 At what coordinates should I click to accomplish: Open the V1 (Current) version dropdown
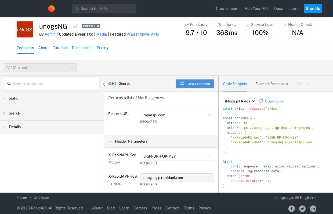(x=40, y=68)
